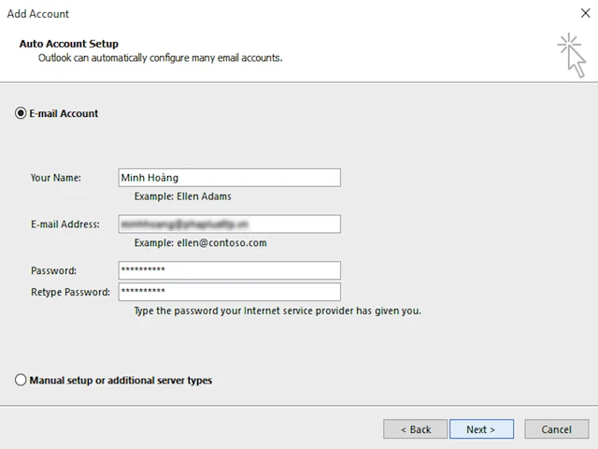Click the Add Account window title
The image size is (598, 449).
(38, 14)
